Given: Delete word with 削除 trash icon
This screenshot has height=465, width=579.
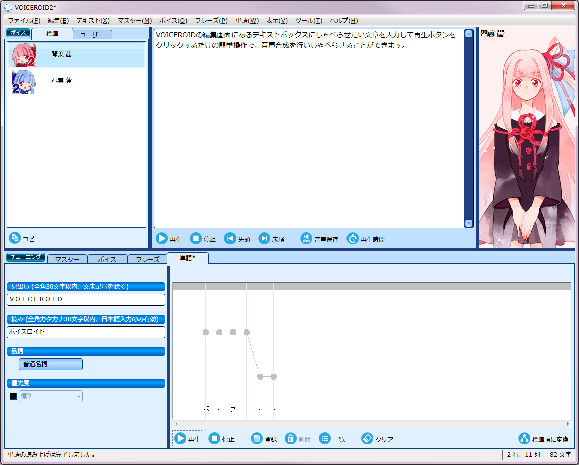Looking at the screenshot, I should click(x=291, y=438).
